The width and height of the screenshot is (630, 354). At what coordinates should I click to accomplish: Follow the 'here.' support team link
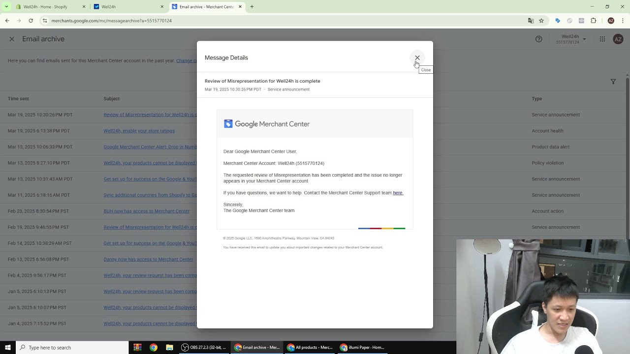(x=398, y=193)
